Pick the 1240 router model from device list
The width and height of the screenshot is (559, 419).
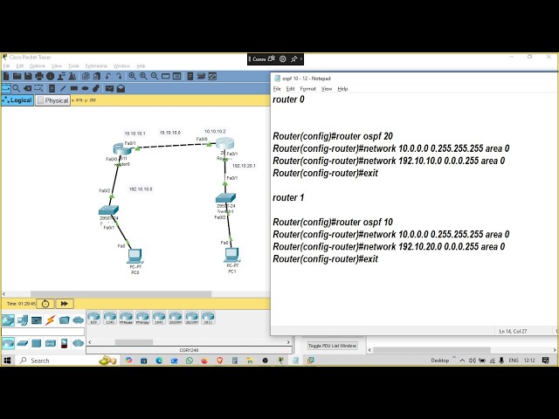tap(110, 318)
